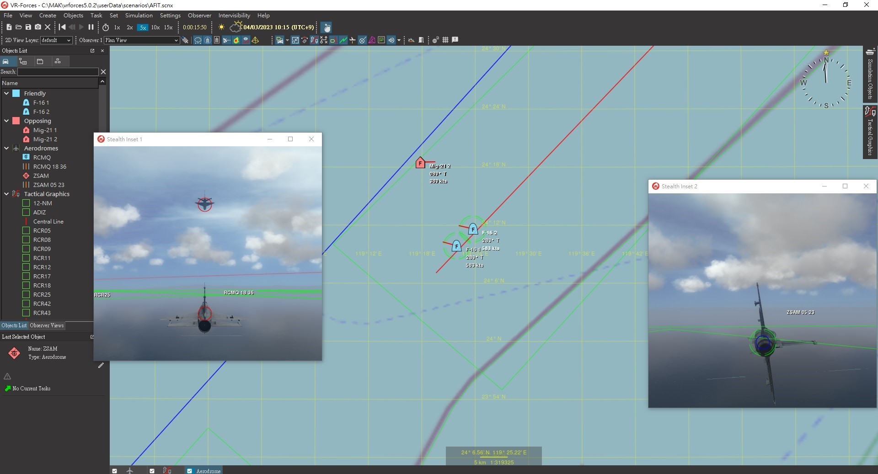This screenshot has height=474, width=878.
Task: Check the RCR12 tactical graphic box
Action: [x=26, y=267]
